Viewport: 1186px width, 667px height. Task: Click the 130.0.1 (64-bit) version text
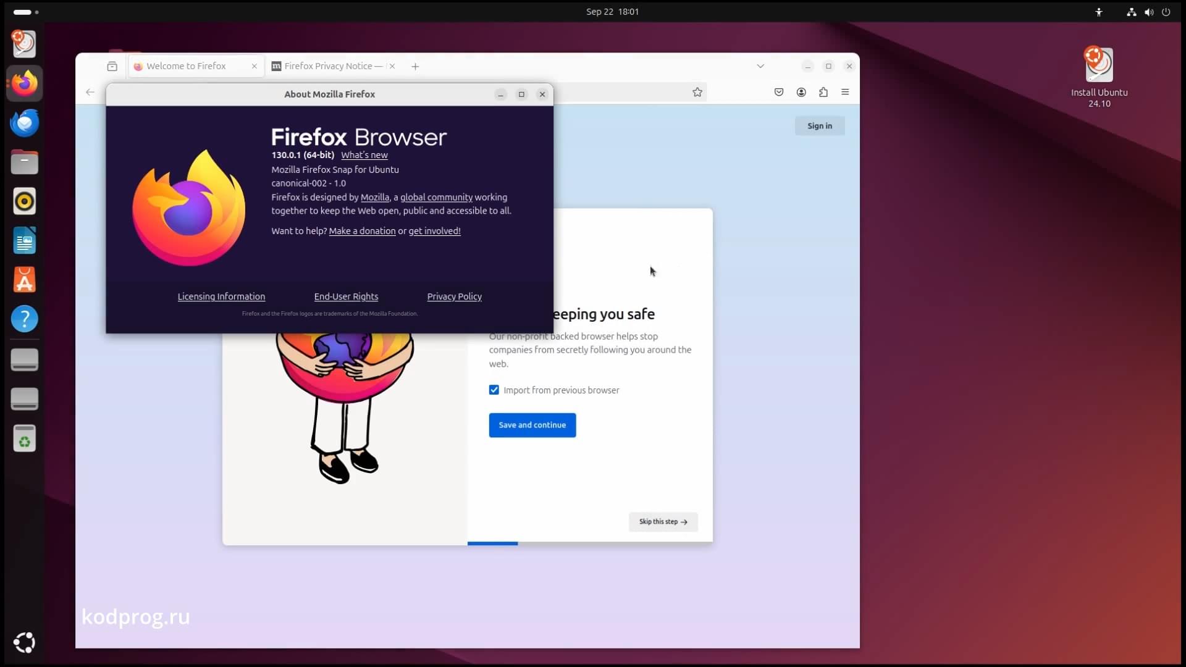(x=303, y=155)
